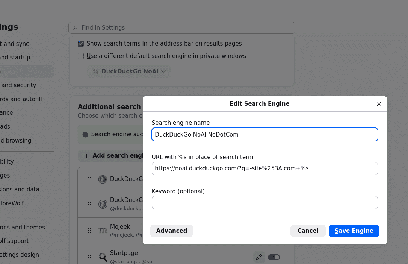Open the support link in sidebar

point(14,241)
